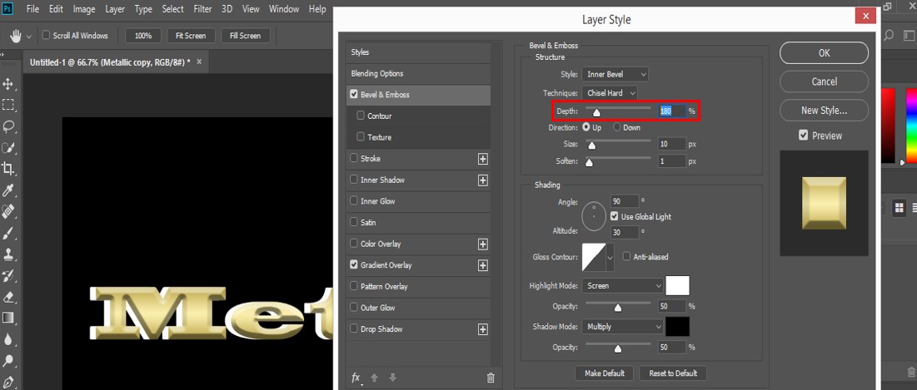917x390 pixels.
Task: Open the black Shadow color swatch
Action: (x=677, y=326)
